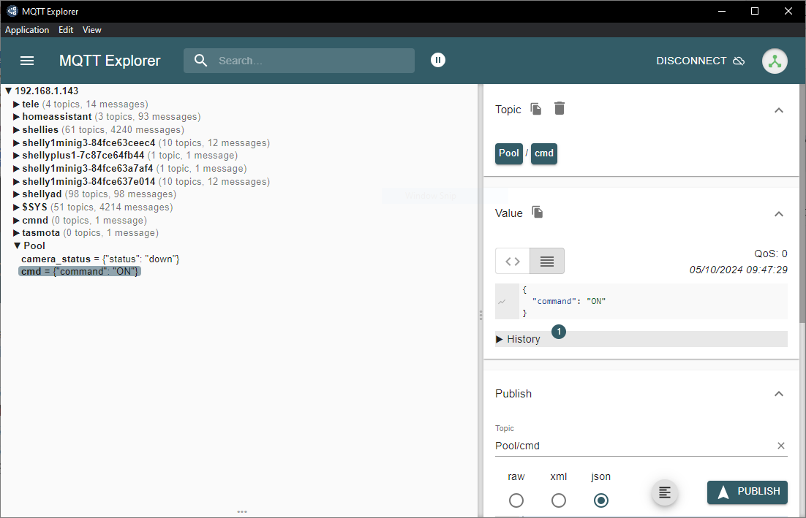Open the hamburger menu
The image size is (806, 518).
[x=27, y=61]
